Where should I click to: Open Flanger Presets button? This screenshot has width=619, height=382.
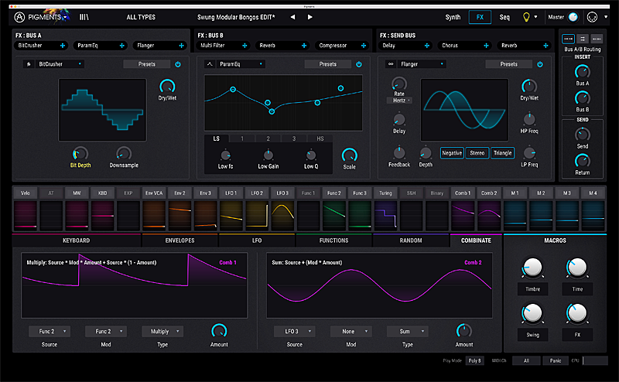click(509, 64)
